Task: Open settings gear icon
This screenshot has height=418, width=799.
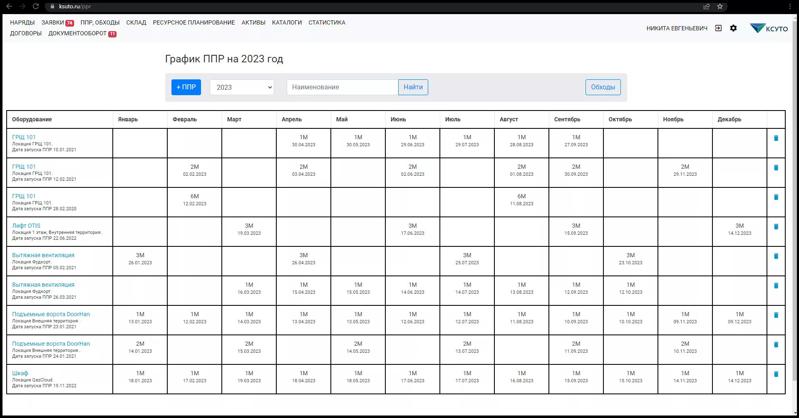Action: pyautogui.click(x=733, y=28)
